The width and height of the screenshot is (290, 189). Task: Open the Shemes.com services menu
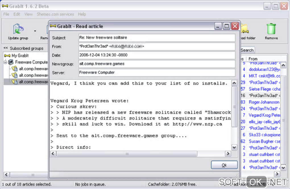pos(55,14)
